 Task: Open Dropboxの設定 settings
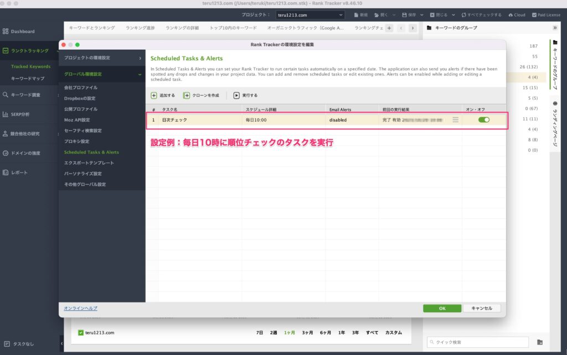80,99
